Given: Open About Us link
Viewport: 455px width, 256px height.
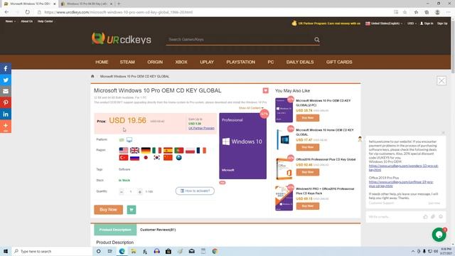Looking at the screenshot, I should [27, 21].
